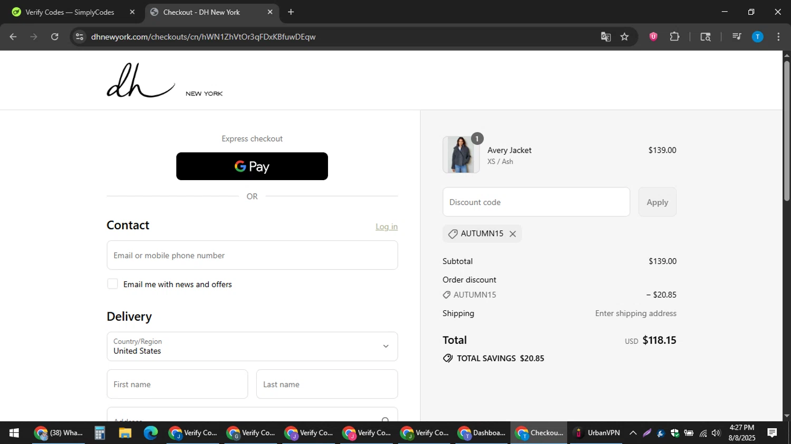Click the Avery Jacket product name
Screen dimensions: 791x444
click(x=509, y=150)
